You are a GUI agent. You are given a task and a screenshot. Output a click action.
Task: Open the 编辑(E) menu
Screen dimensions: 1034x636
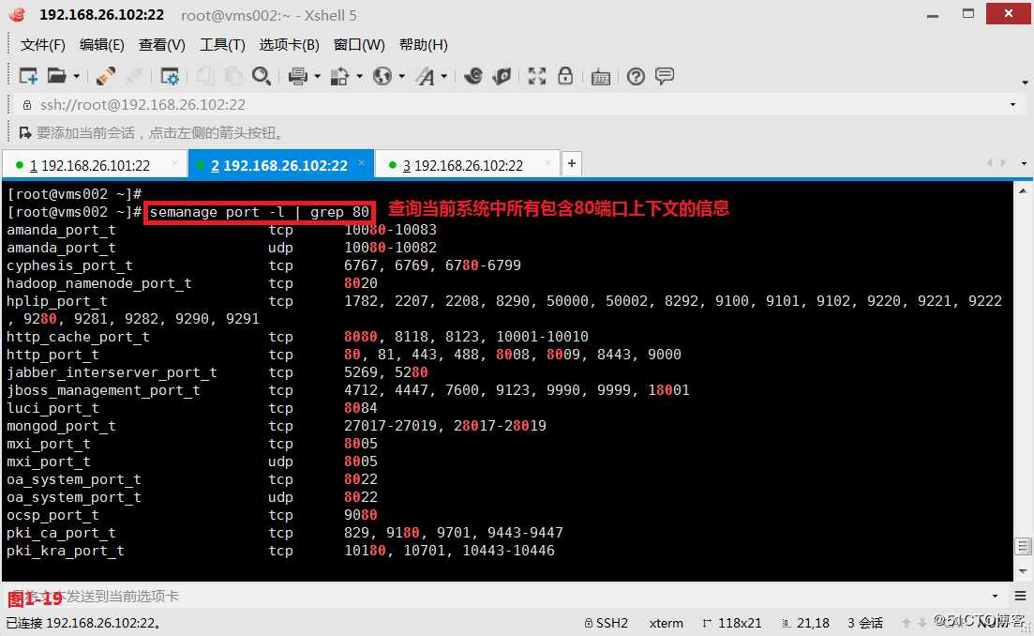pyautogui.click(x=101, y=45)
